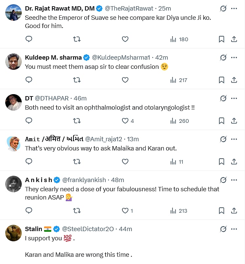
Task: Bookmark Kuldeep M. sharma's tweet
Action: [x=222, y=80]
